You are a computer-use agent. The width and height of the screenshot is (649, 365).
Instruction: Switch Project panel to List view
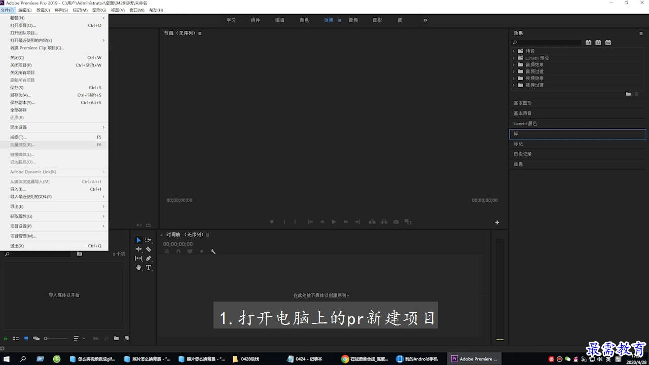click(16, 338)
